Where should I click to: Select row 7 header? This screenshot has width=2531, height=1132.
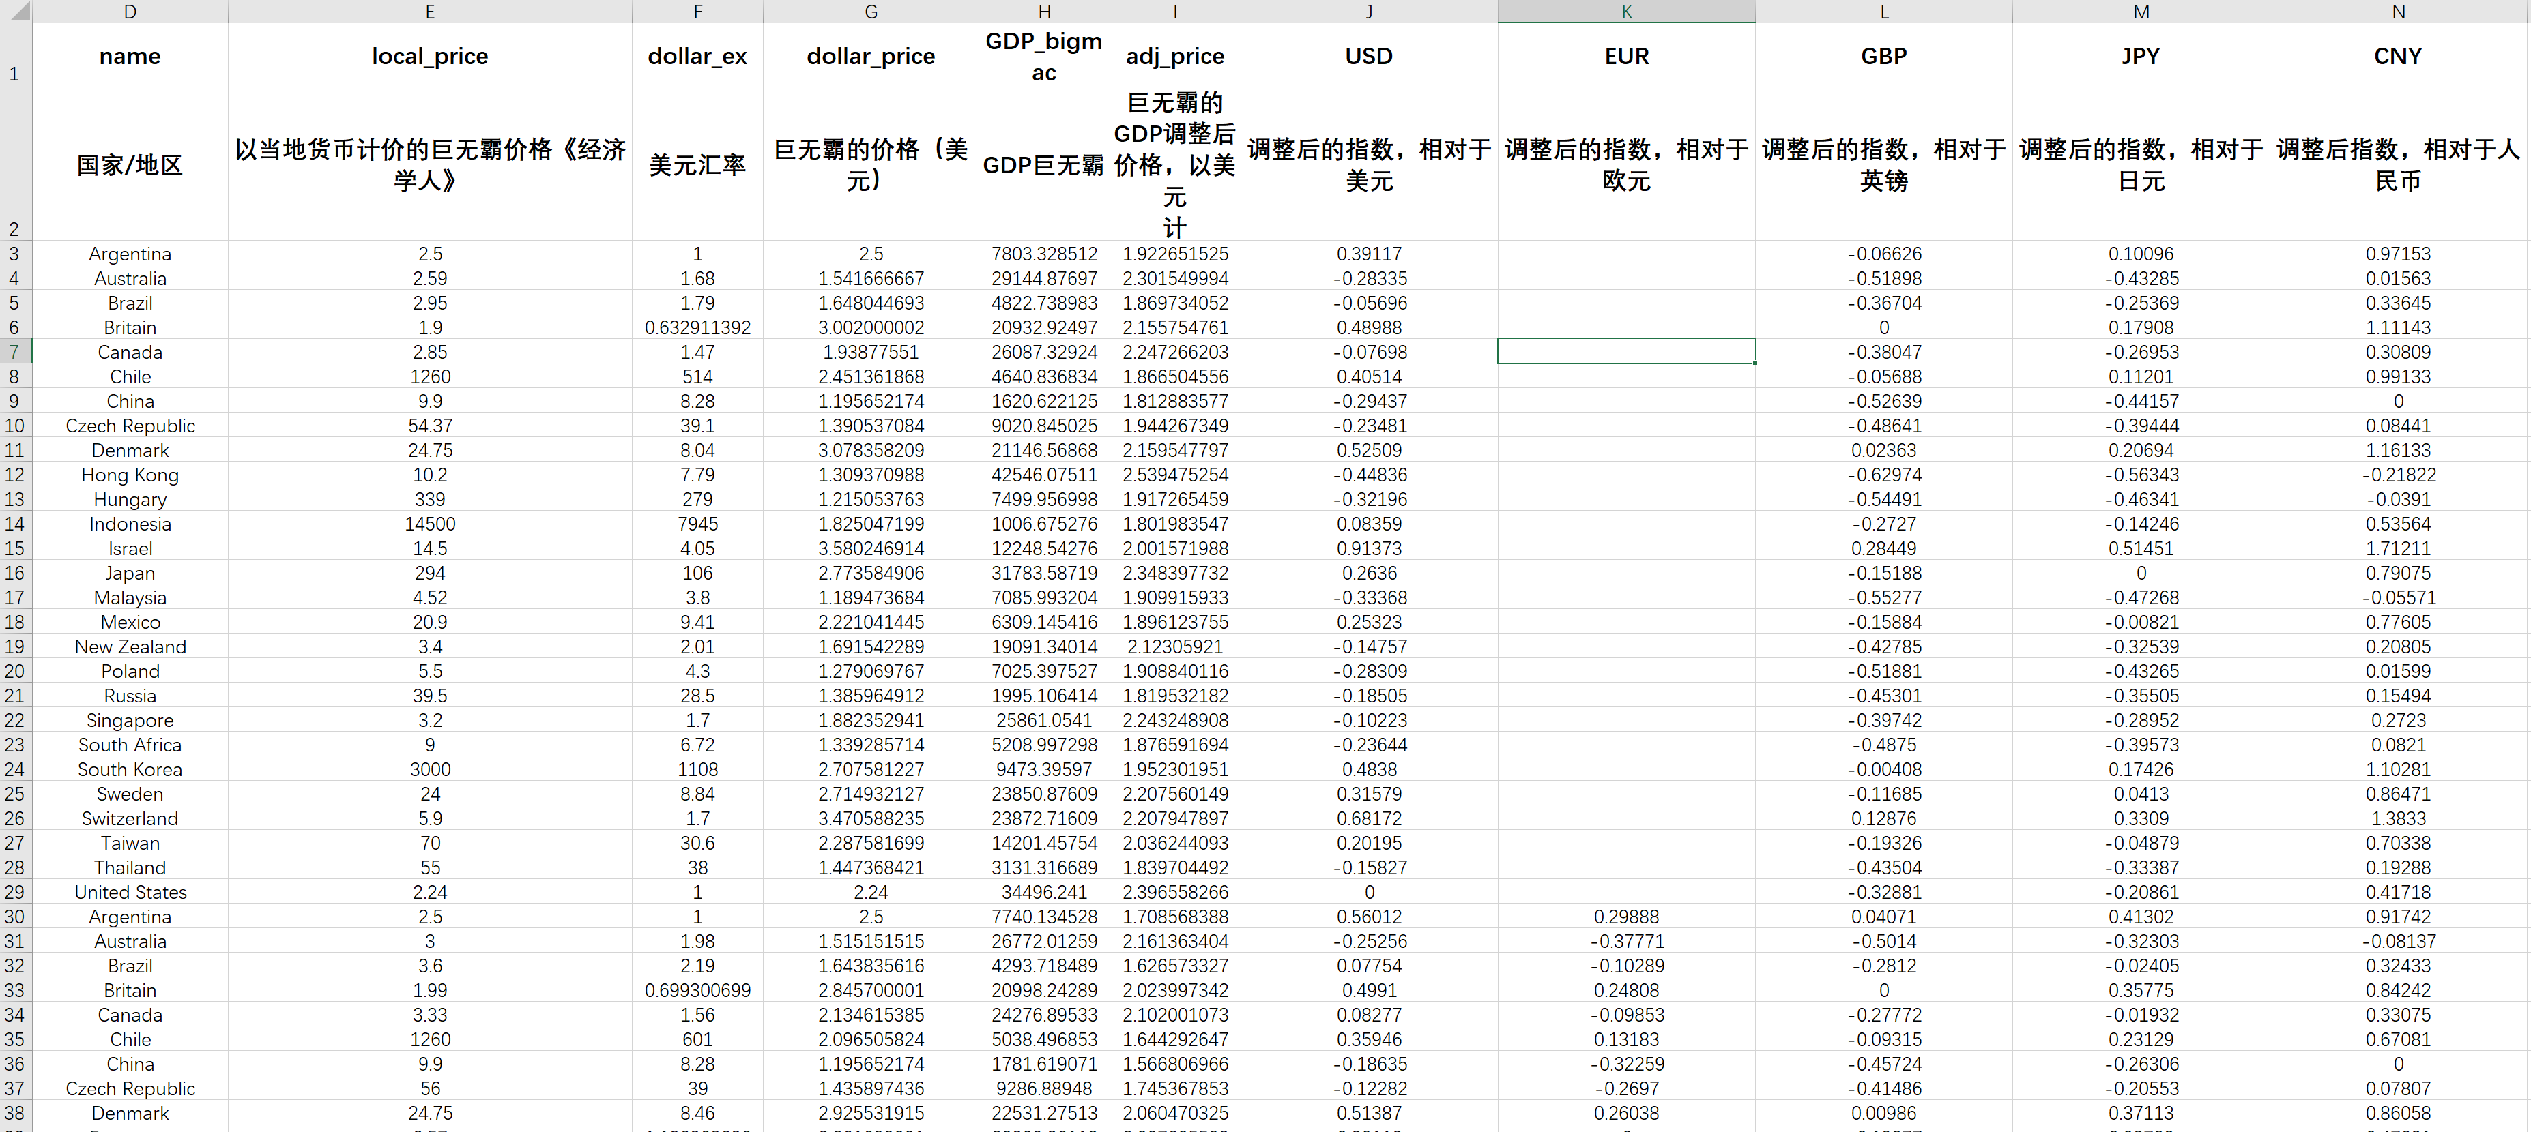pos(15,351)
